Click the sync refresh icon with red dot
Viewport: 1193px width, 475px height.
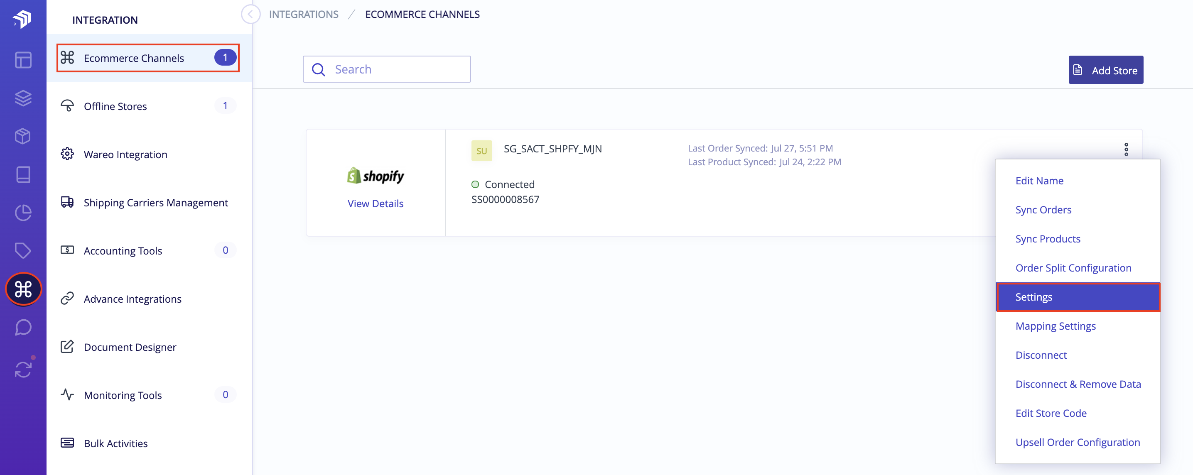tap(23, 369)
